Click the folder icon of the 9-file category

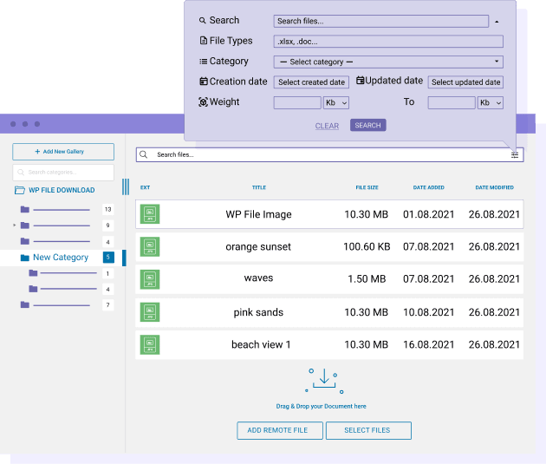pyautogui.click(x=25, y=225)
